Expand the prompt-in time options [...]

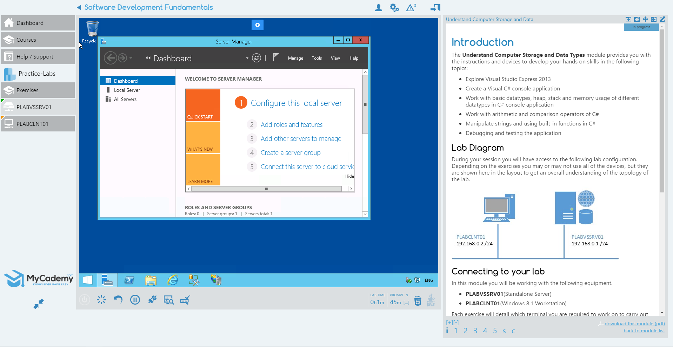click(406, 302)
